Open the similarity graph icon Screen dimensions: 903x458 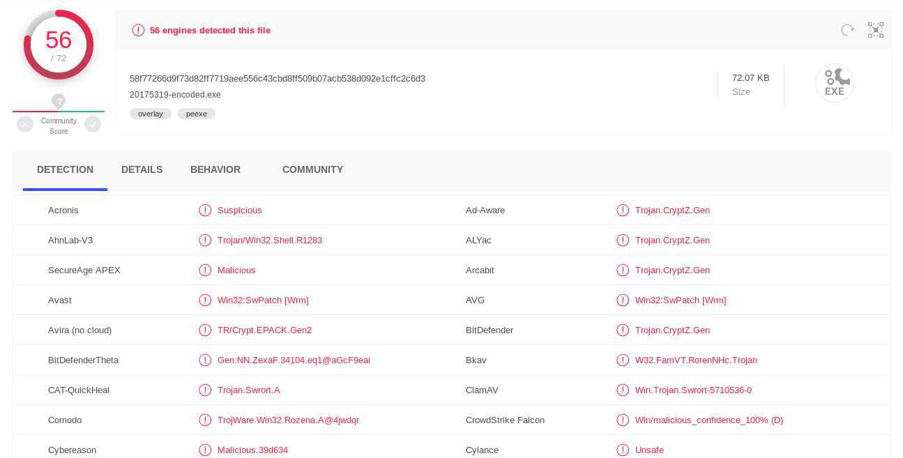click(x=876, y=30)
